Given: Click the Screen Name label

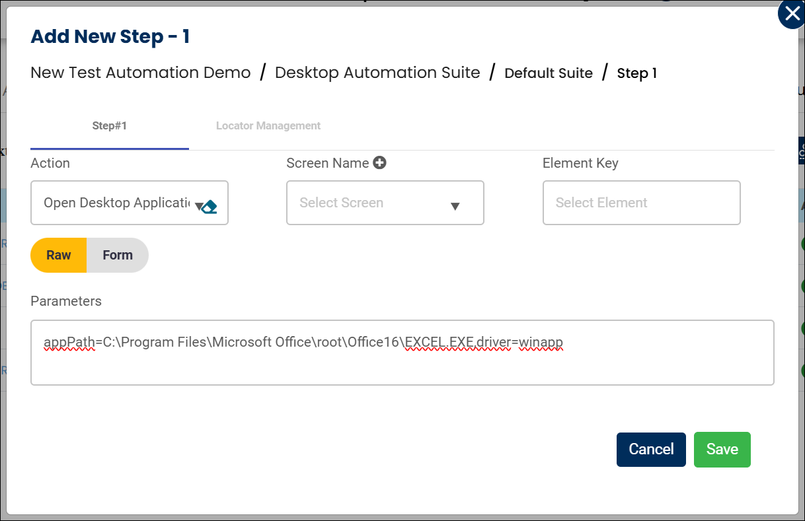Looking at the screenshot, I should (x=327, y=163).
